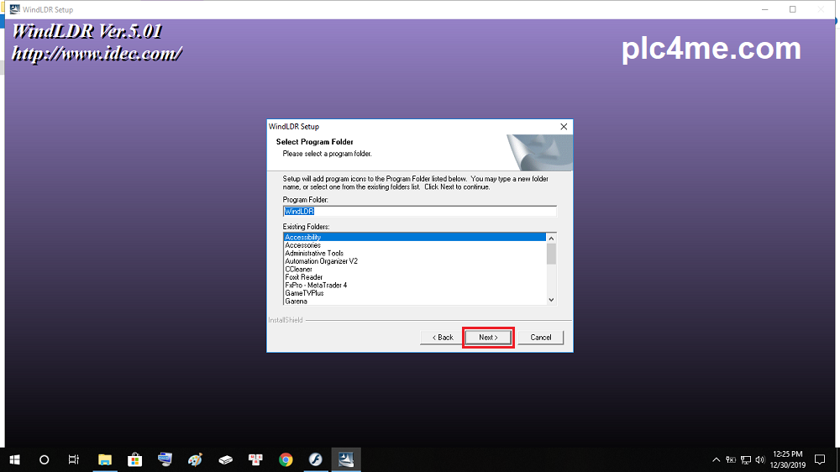
Task: Open the Windows Start menu
Action: 14,459
